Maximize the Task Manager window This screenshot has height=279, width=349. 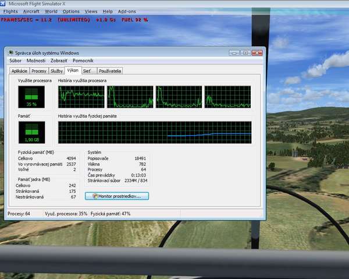tap(245, 53)
